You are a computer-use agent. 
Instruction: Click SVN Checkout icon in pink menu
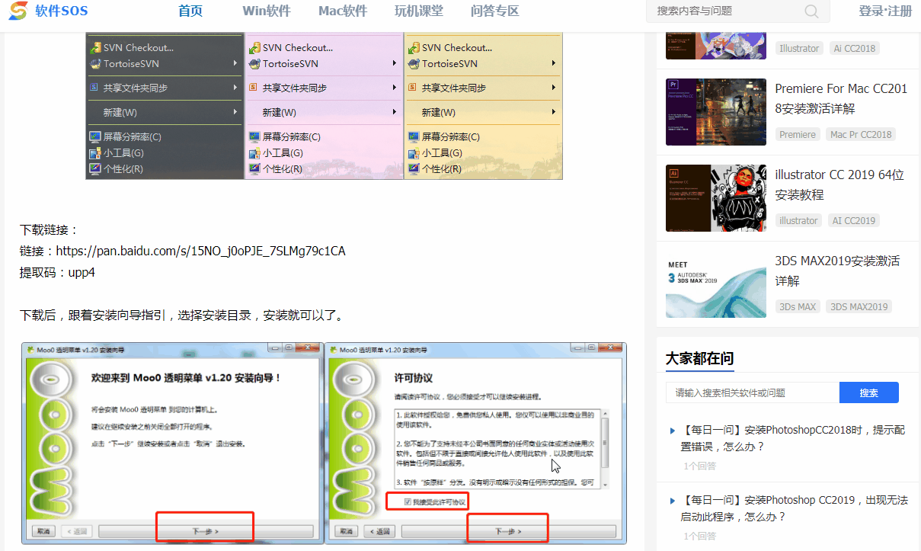pos(254,47)
